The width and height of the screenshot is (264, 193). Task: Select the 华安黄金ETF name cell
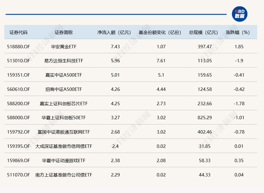click(x=64, y=47)
